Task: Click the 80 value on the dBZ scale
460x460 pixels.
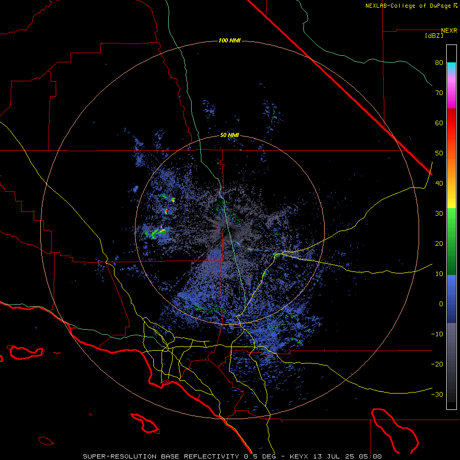Action: pyautogui.click(x=439, y=63)
